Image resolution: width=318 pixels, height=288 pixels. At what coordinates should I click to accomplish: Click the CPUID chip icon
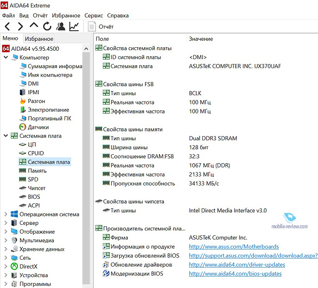(22, 153)
